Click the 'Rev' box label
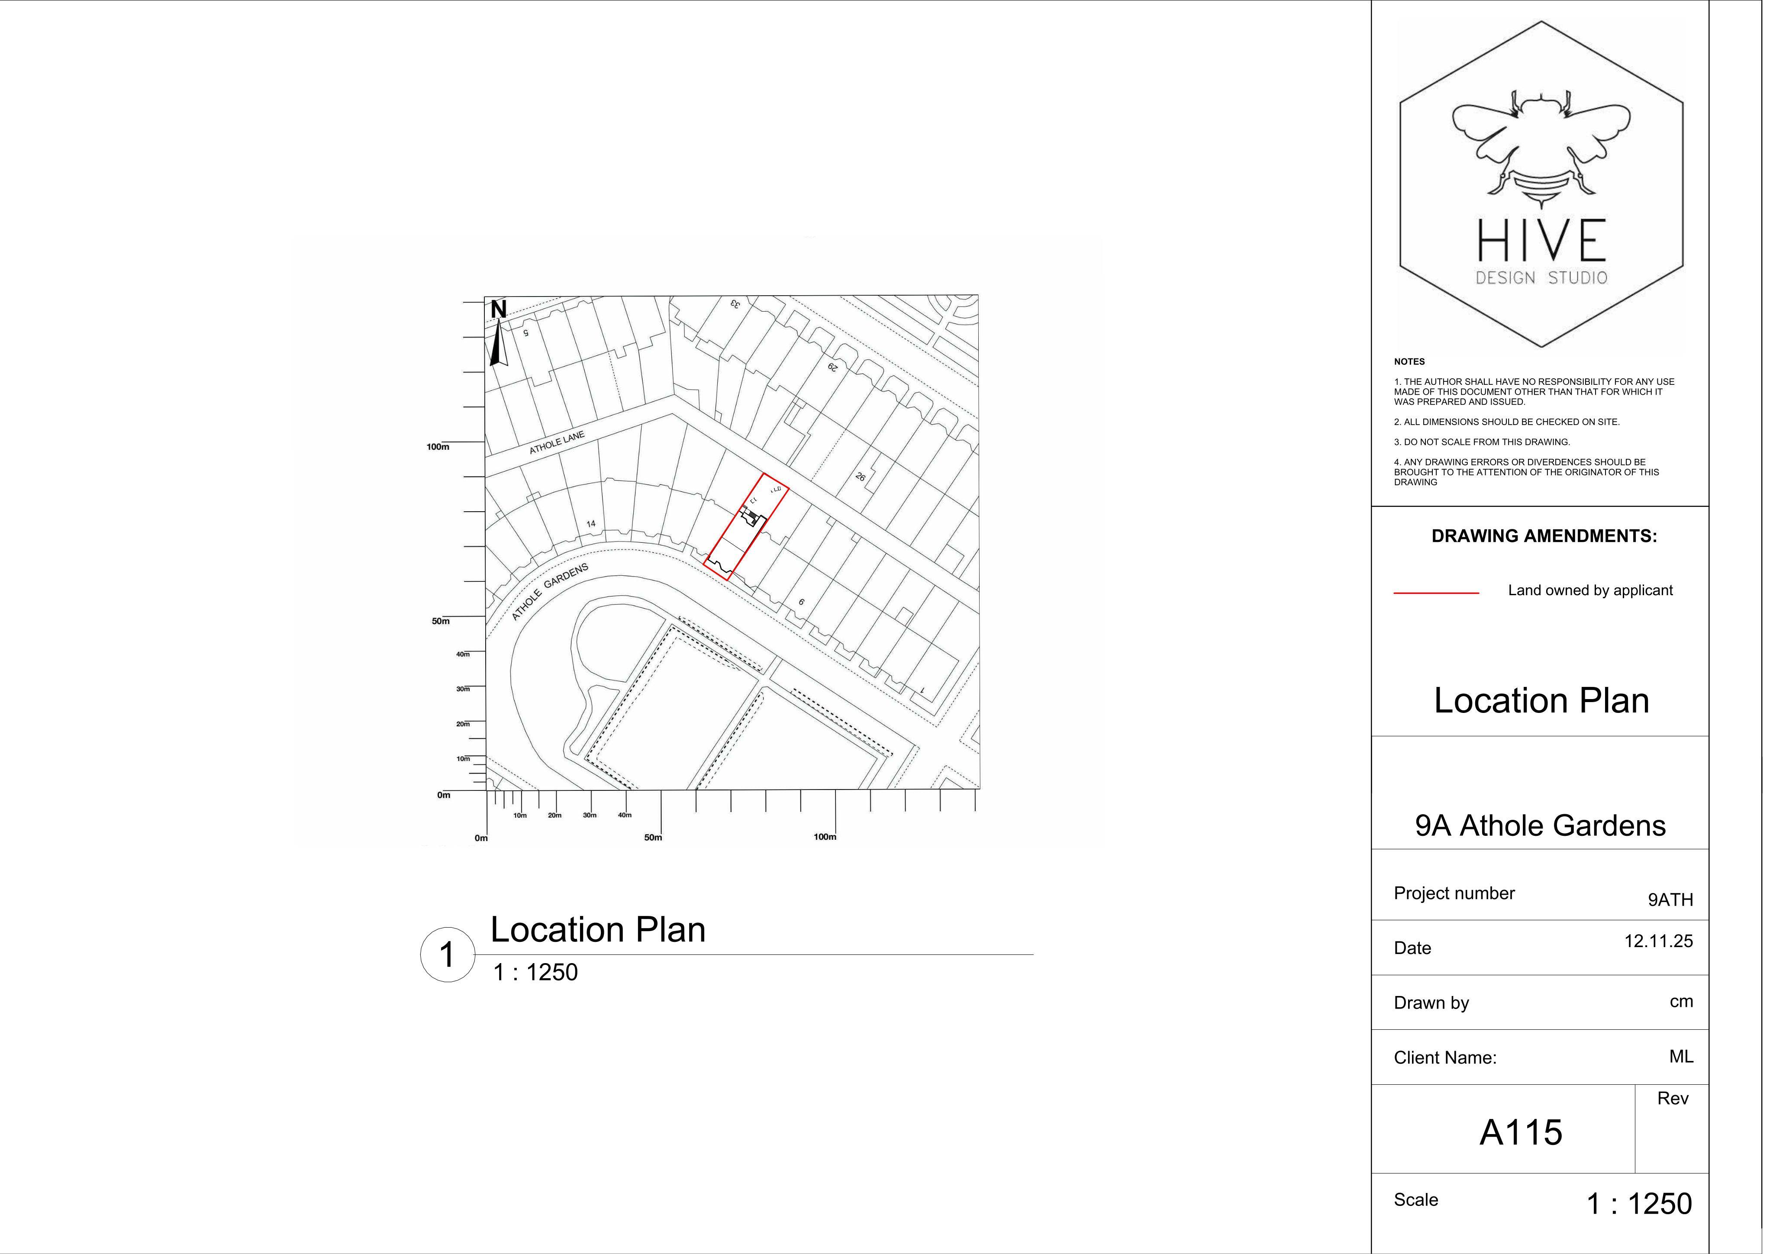Image resolution: width=1773 pixels, height=1254 pixels. tap(1673, 1099)
